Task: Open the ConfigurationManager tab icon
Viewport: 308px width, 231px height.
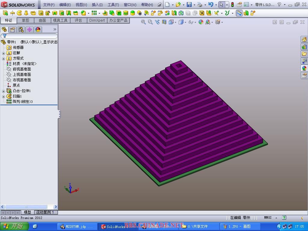Action: [21, 29]
